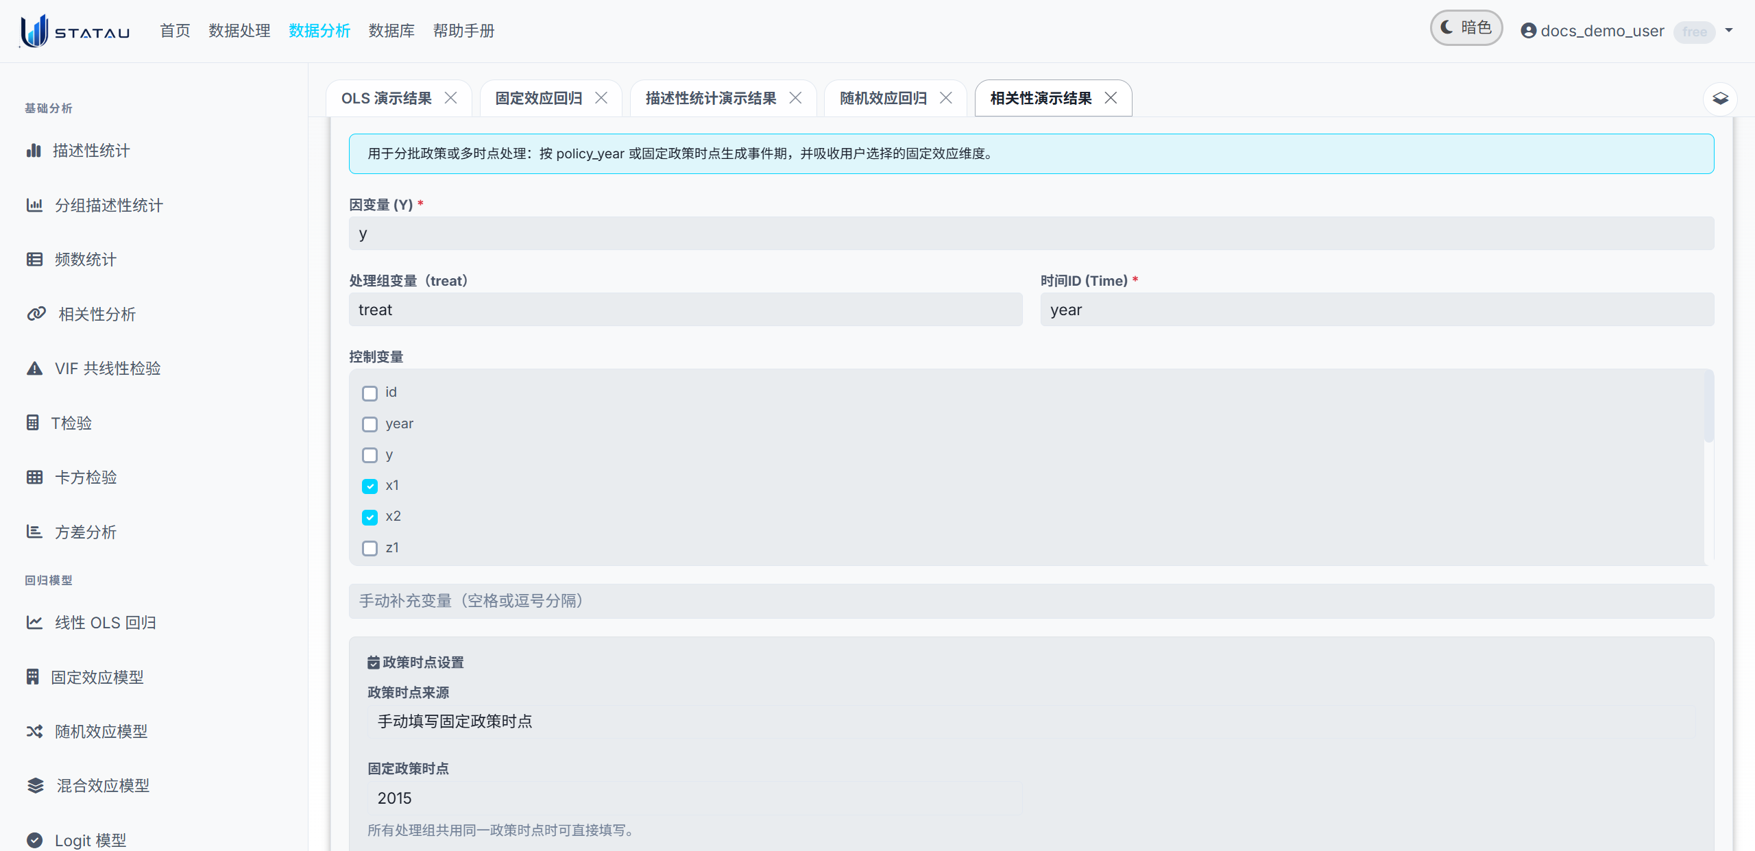This screenshot has height=851, width=1755.
Task: Click the 频数统计 table icon
Action: [34, 259]
